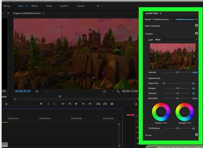
Task: Show next Look preview arrow
Action: point(193,56)
